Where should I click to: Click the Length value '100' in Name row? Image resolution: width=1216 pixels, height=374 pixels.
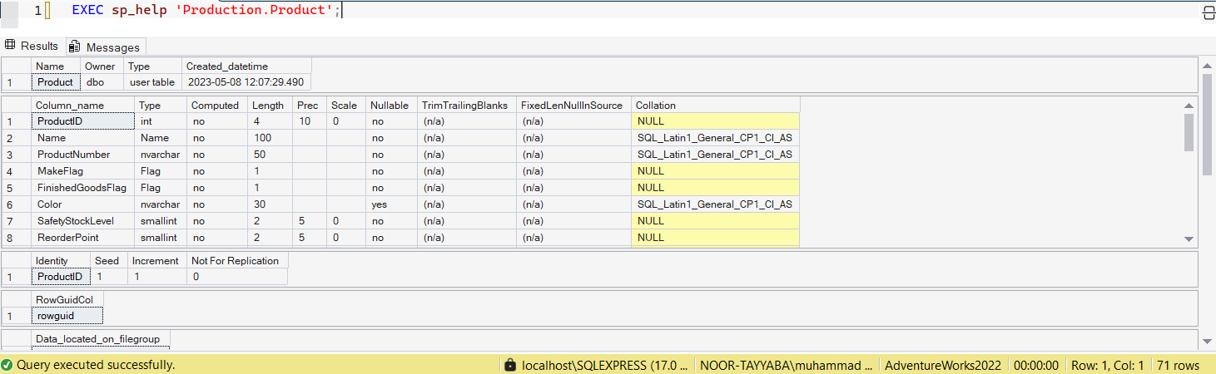[x=270, y=138]
